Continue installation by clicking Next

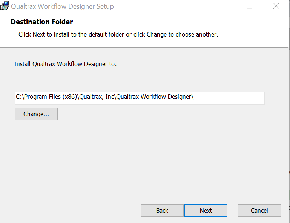point(206,211)
